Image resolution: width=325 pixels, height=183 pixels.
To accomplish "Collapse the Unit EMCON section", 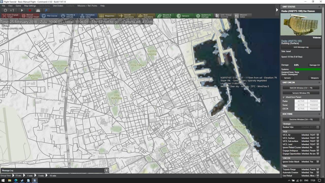I will coord(319,83).
